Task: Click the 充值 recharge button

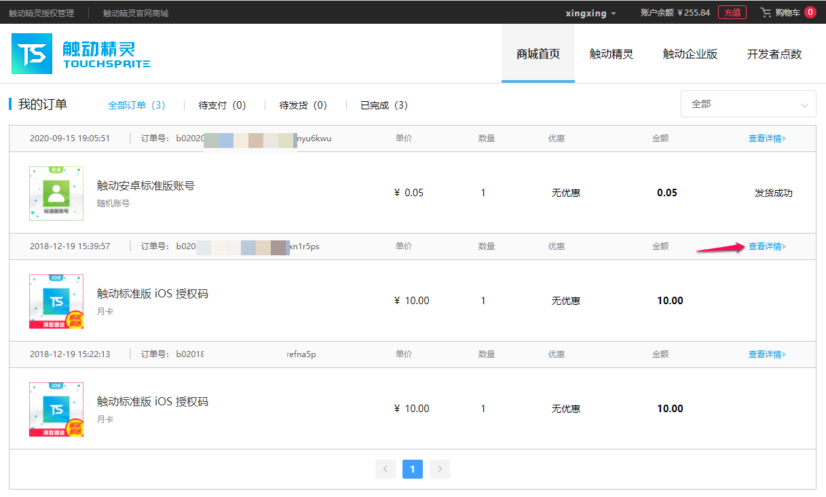Action: click(x=732, y=12)
